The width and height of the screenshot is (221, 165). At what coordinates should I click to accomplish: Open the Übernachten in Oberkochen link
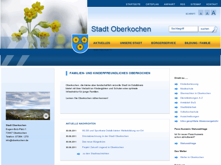(195, 93)
